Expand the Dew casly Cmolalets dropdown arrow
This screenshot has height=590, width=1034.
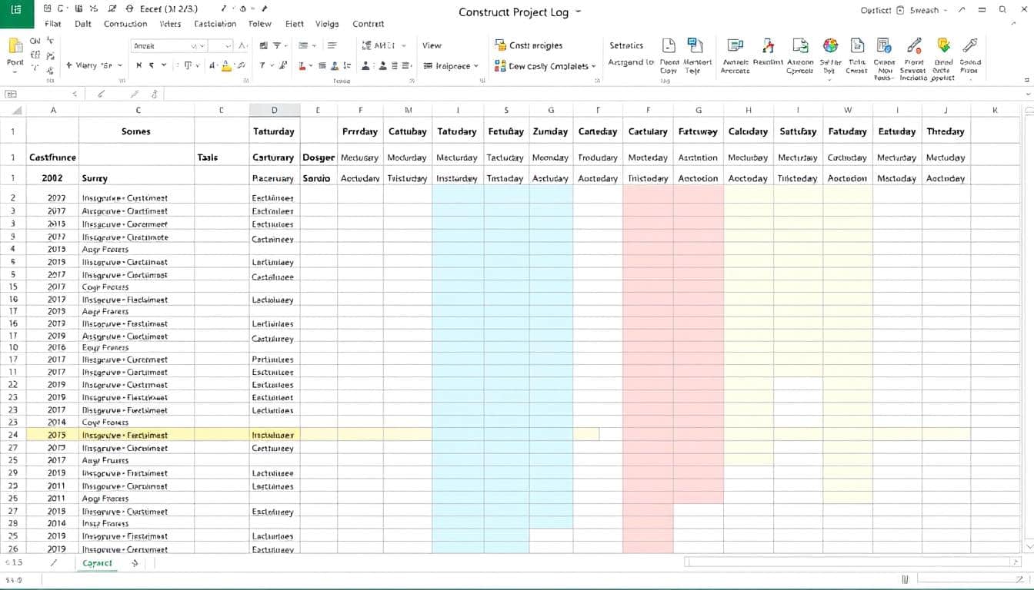click(x=594, y=67)
